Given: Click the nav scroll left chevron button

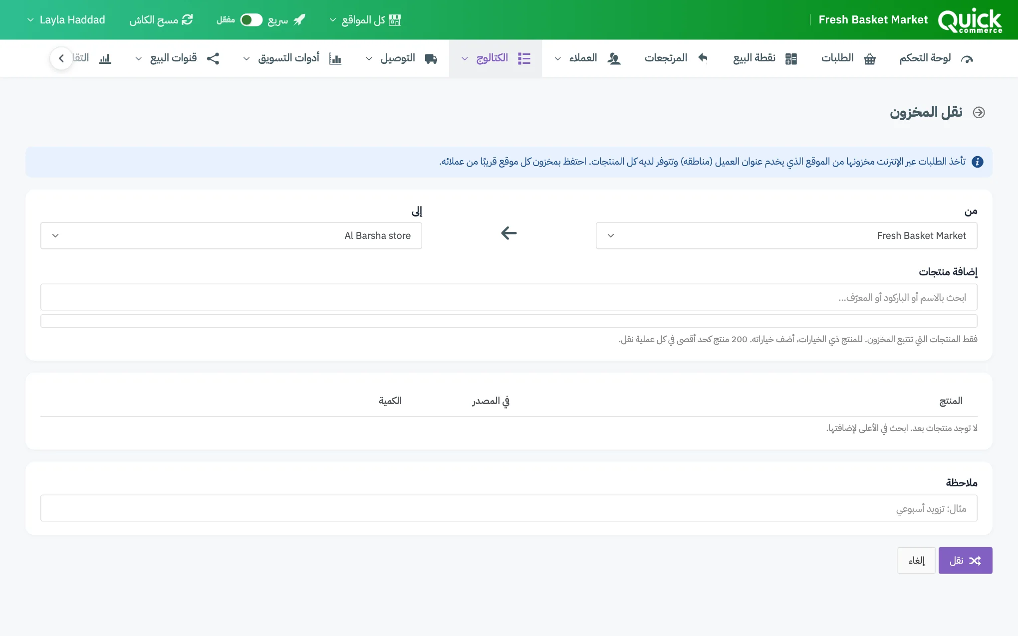Looking at the screenshot, I should [x=61, y=58].
